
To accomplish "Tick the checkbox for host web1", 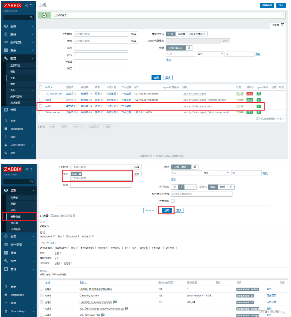I will (x=41, y=100).
